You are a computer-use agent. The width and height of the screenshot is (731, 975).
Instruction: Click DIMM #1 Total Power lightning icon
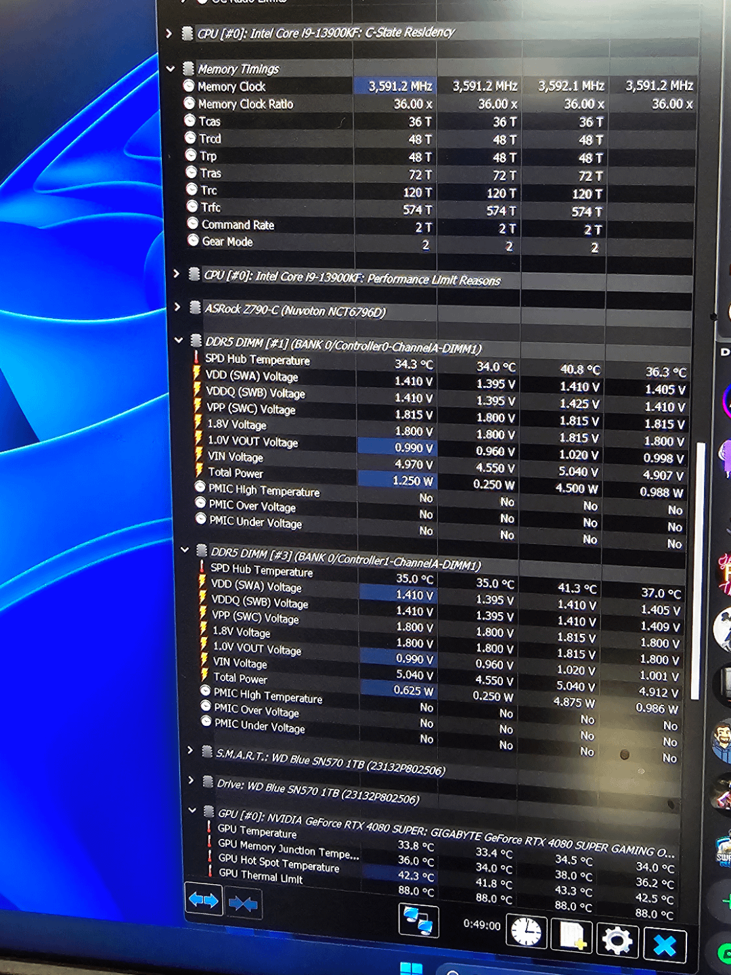point(199,471)
